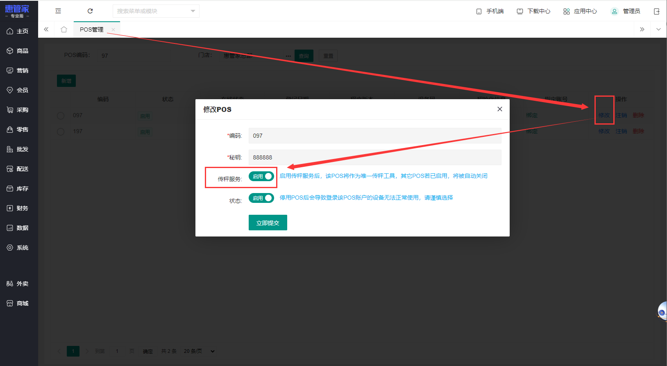This screenshot has height=366, width=667.
Task: Open 手机端 mobile option in header
Action: point(490,11)
